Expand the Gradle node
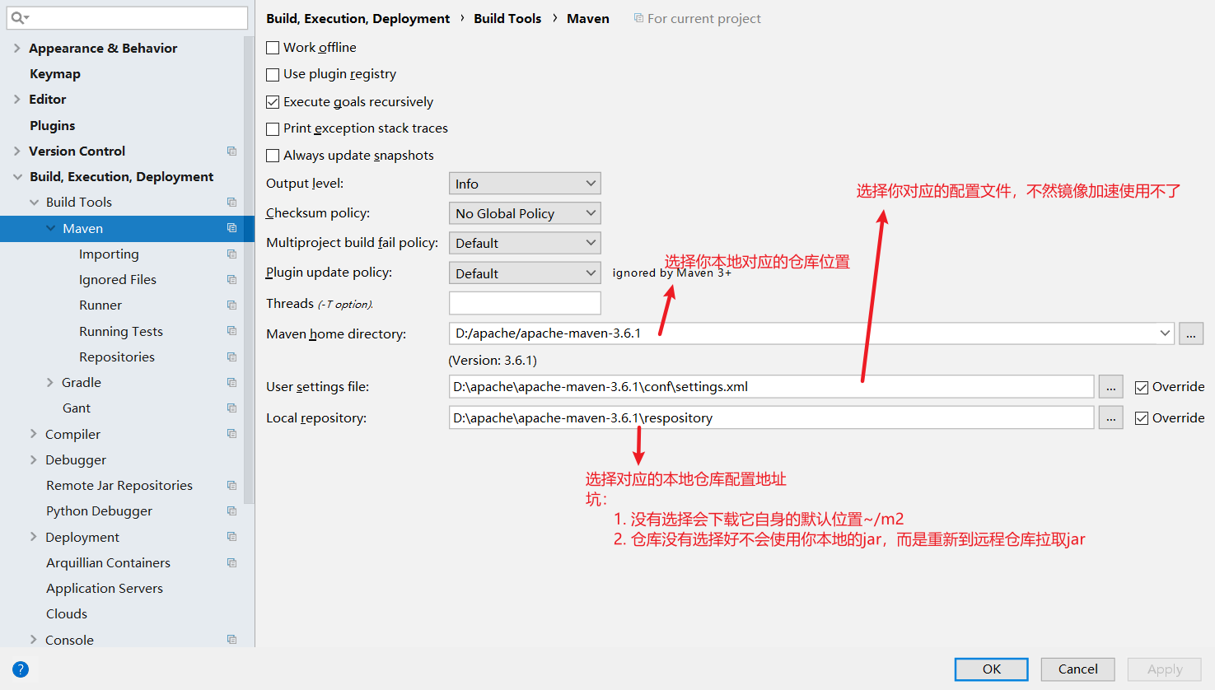This screenshot has width=1215, height=690. 49,383
